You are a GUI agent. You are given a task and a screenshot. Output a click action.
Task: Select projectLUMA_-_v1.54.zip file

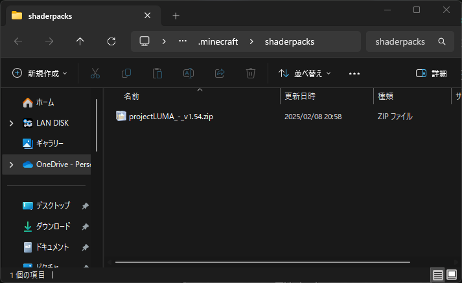tap(170, 117)
